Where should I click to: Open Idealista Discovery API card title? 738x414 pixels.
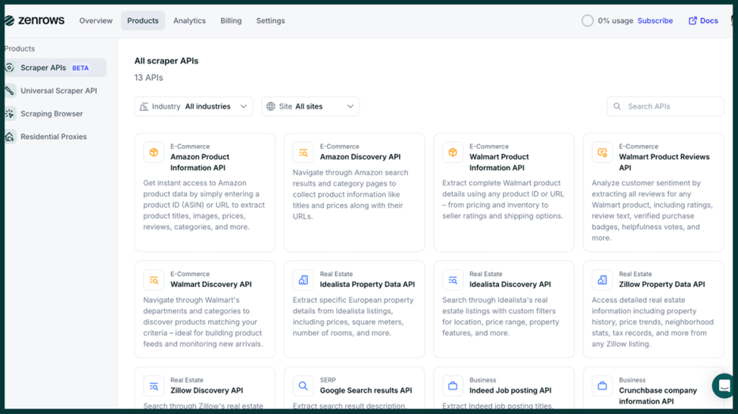(x=509, y=284)
